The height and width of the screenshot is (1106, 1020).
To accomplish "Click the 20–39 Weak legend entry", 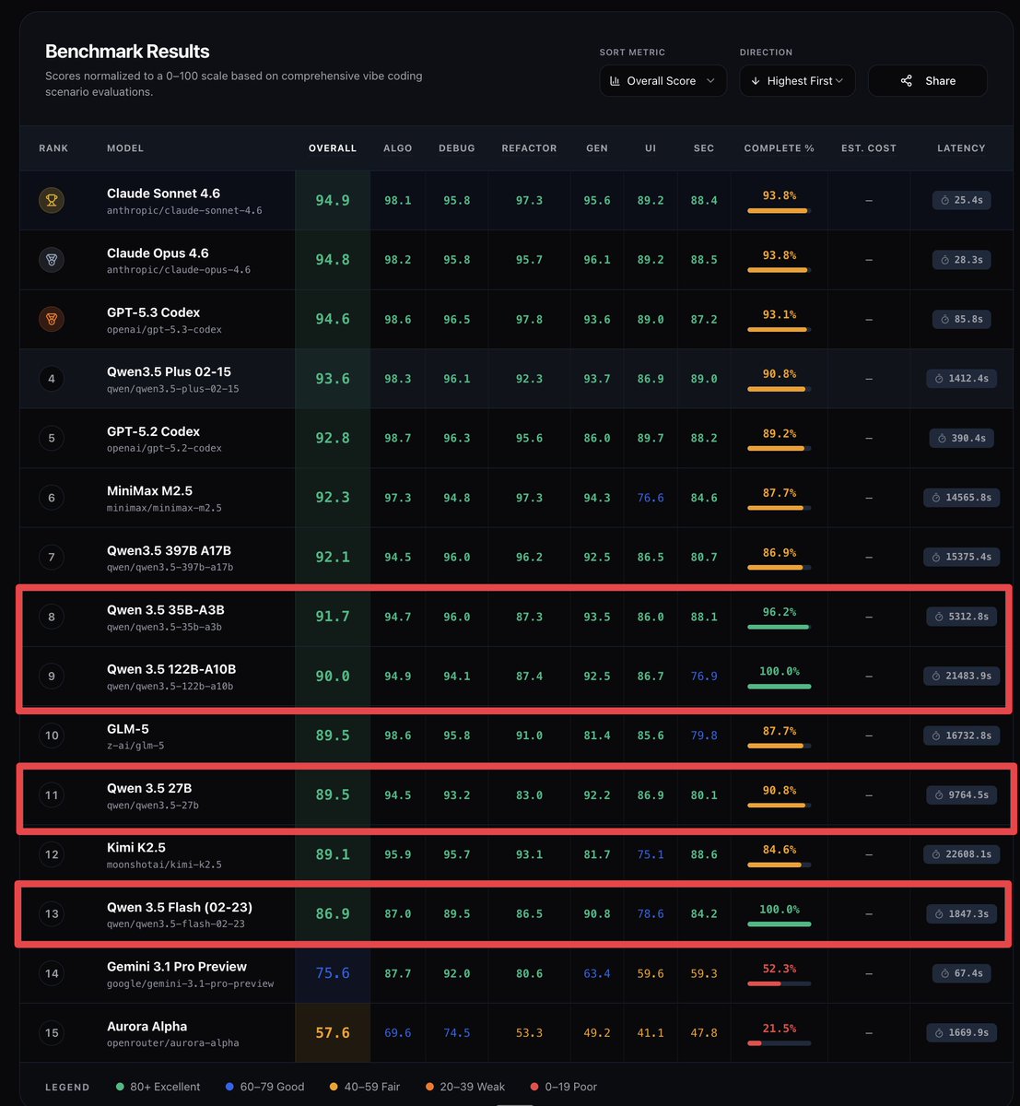I will pos(465,1087).
